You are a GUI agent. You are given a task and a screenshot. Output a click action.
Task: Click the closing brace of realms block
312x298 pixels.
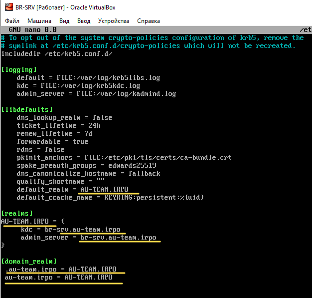tap(3, 245)
